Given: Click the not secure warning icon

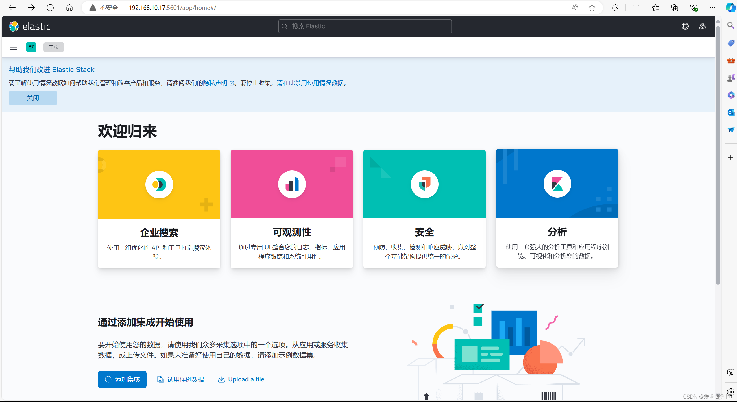Looking at the screenshot, I should coord(93,8).
